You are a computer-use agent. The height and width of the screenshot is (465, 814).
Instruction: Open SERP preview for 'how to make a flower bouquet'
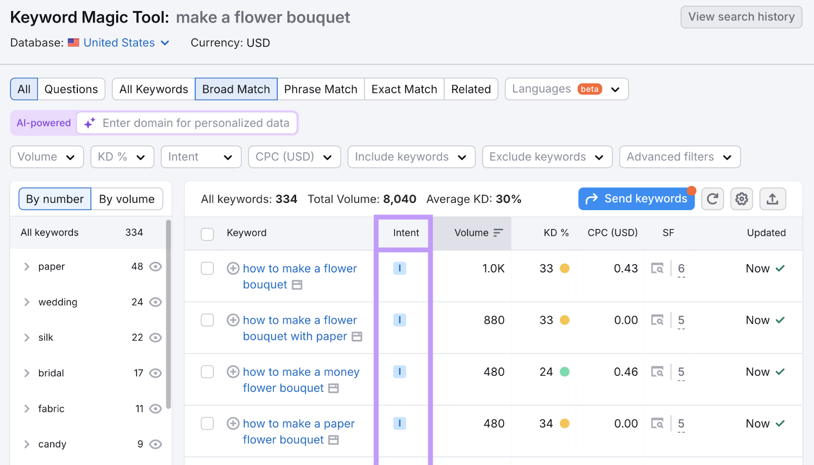pyautogui.click(x=657, y=268)
